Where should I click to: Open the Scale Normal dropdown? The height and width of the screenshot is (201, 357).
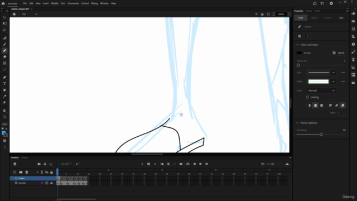coord(321,90)
